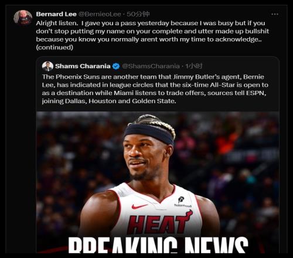The image size is (293, 258).
Task: Click the jersey sponsor patch logo
Action: (x=182, y=202)
